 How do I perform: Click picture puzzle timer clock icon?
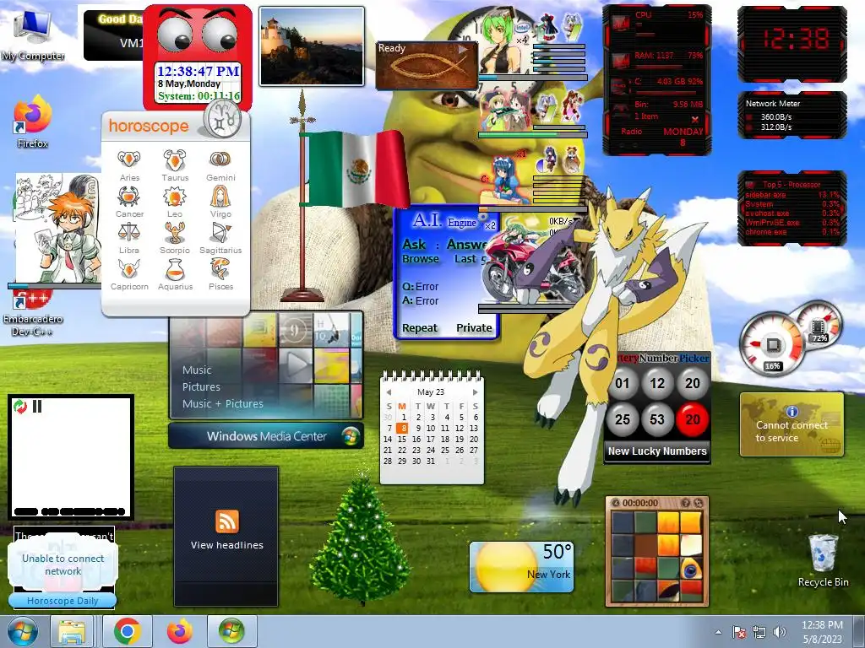coord(616,503)
